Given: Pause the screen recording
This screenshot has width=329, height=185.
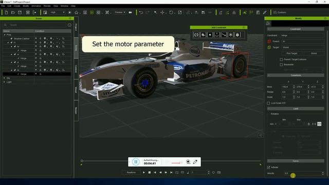Looking at the screenshot, I should [136, 162].
